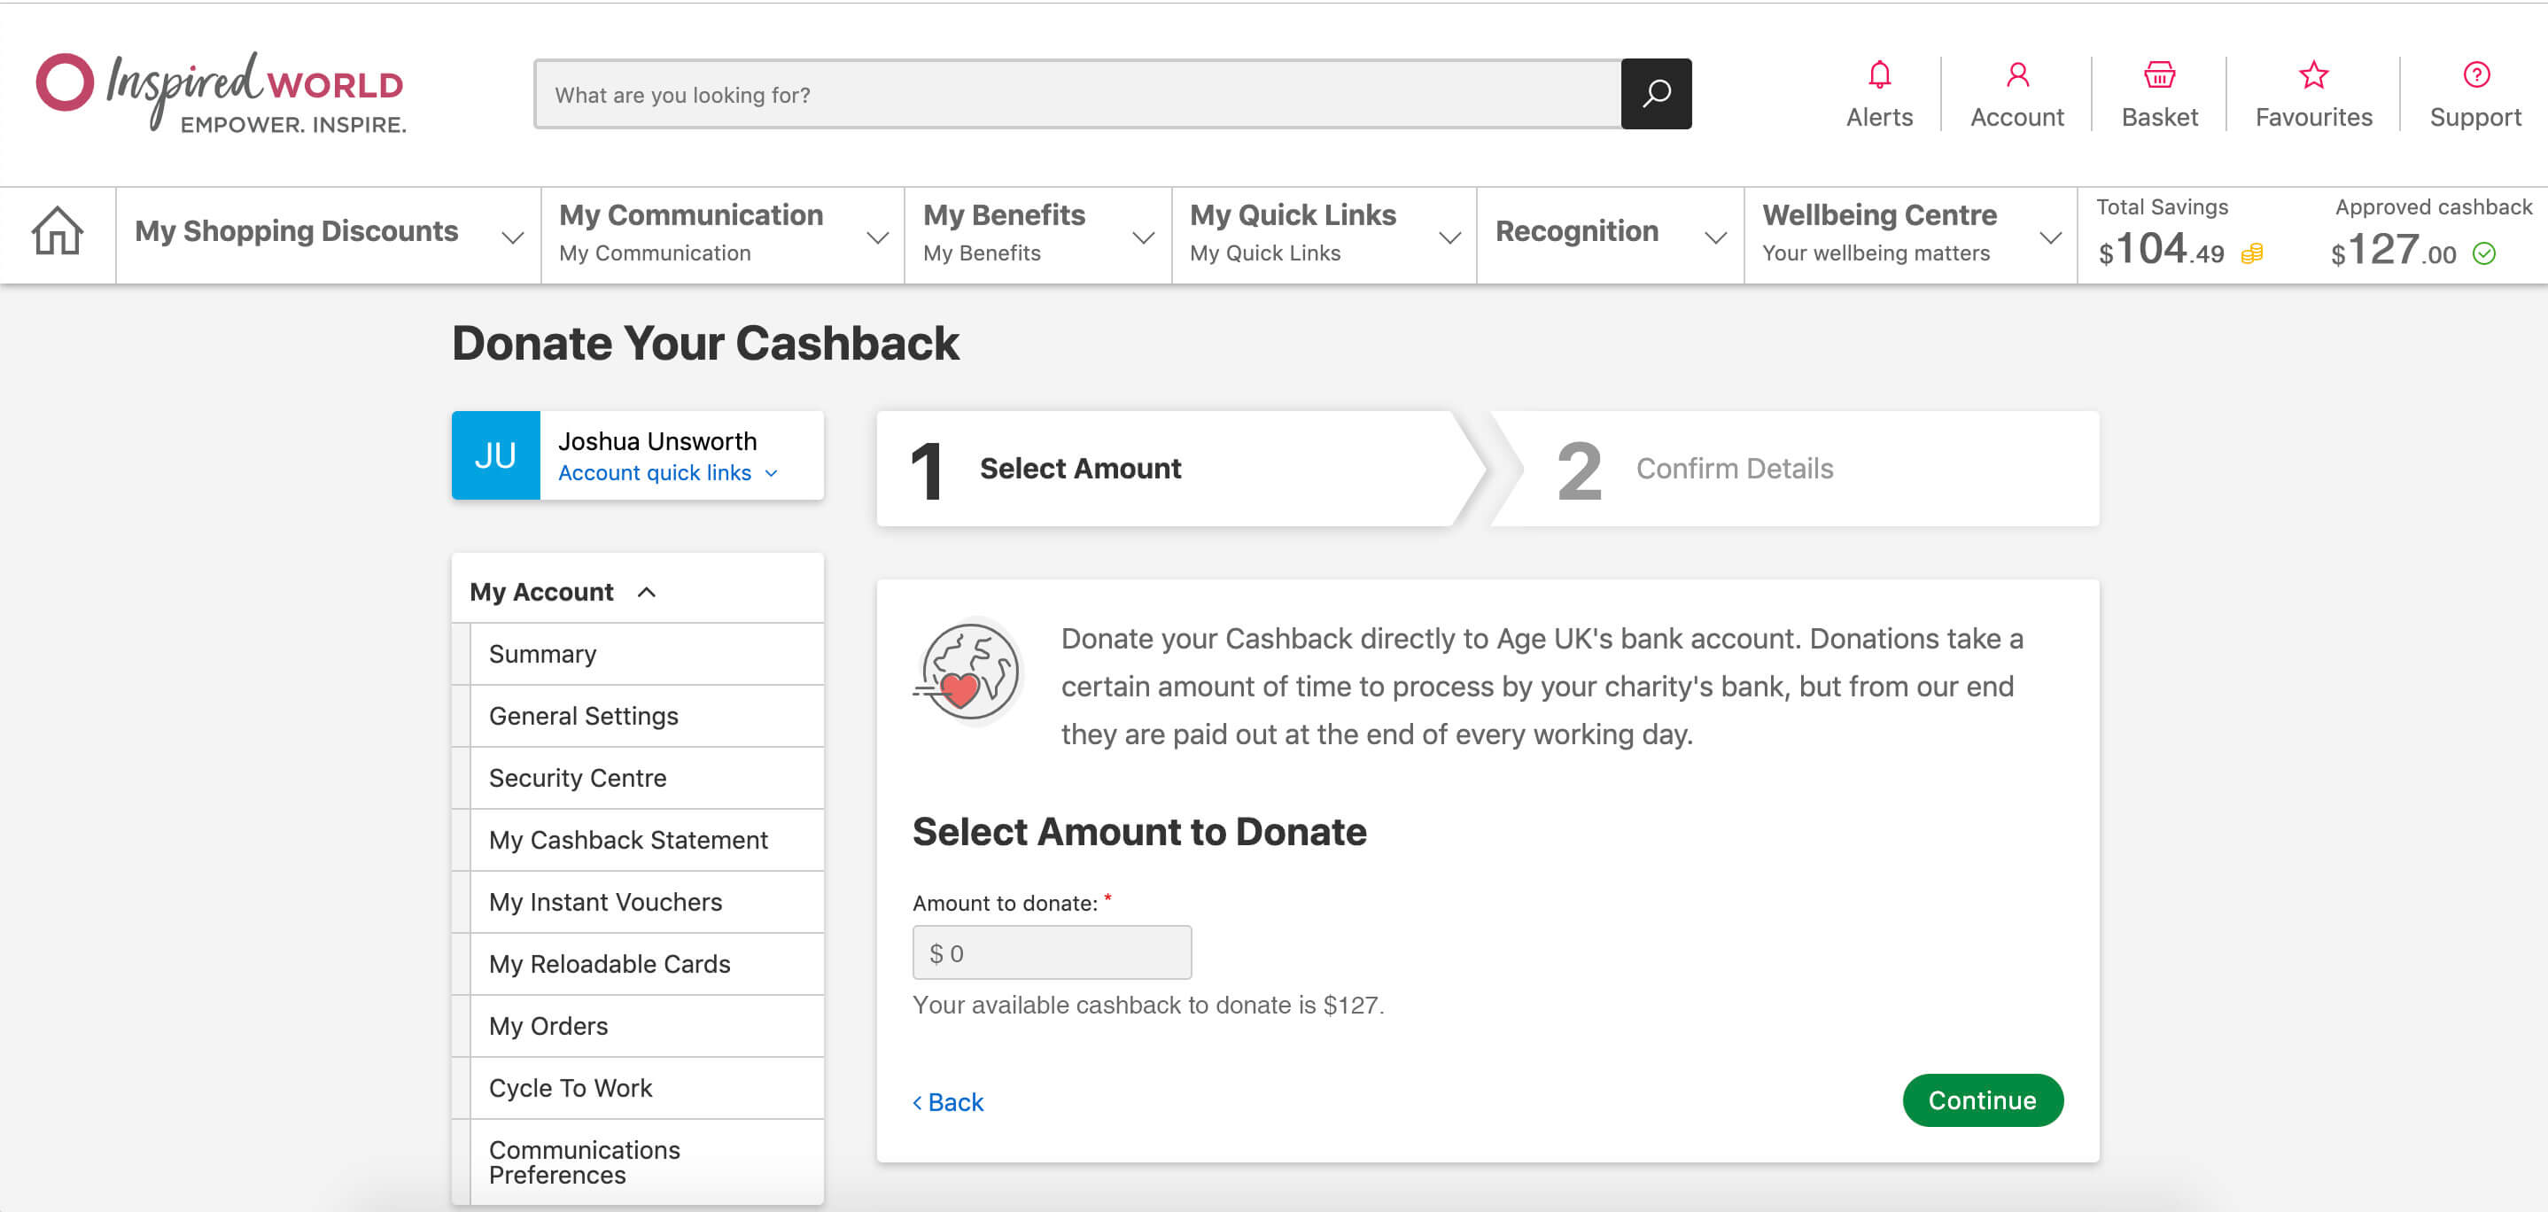
Task: Expand the Wellbeing Centre dropdown
Action: (x=1909, y=234)
